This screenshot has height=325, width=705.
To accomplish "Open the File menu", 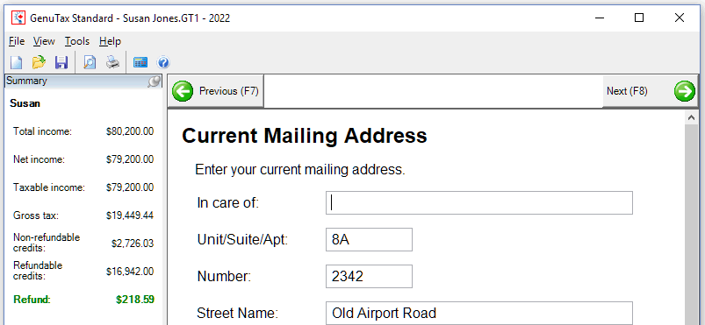I will tap(17, 41).
